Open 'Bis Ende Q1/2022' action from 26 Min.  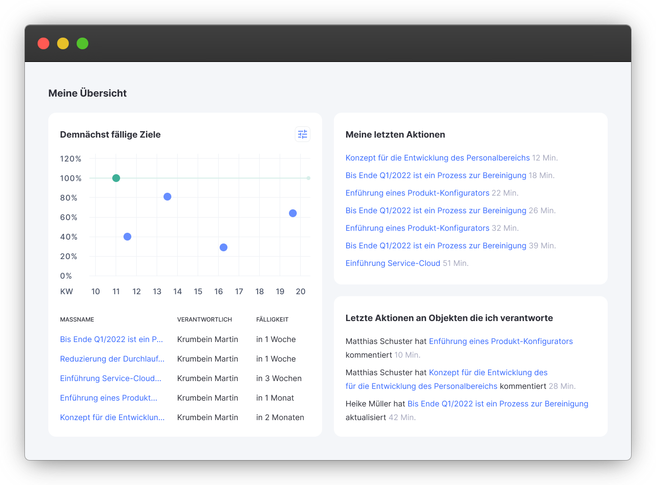pyautogui.click(x=436, y=210)
